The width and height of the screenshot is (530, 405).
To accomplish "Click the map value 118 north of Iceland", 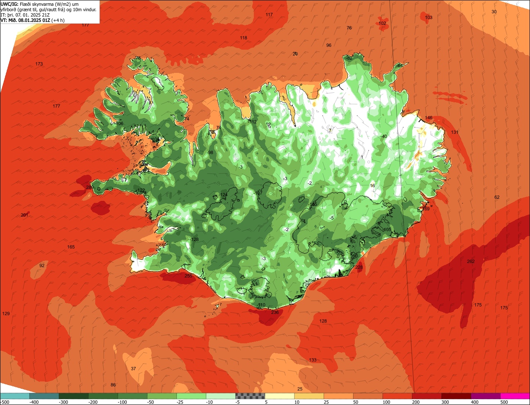I will click(x=243, y=38).
